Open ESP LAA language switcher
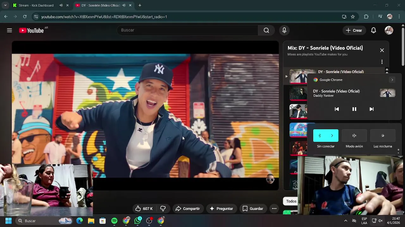The height and width of the screenshot is (227, 405). coord(364,221)
